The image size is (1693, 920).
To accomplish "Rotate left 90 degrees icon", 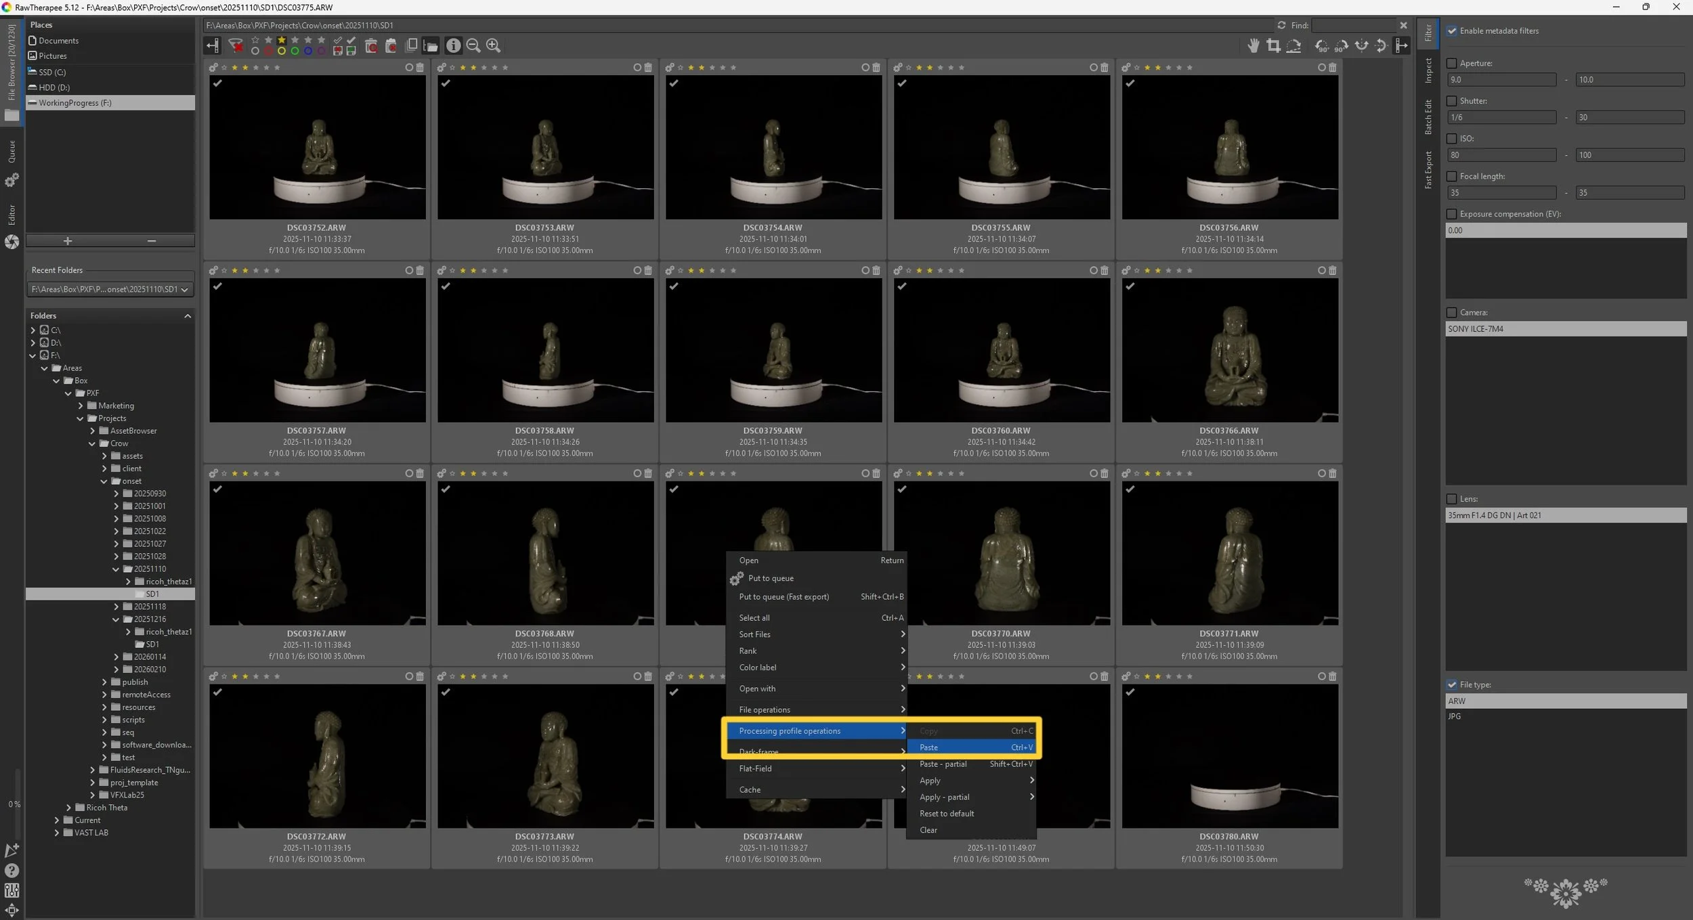I will pyautogui.click(x=1321, y=45).
